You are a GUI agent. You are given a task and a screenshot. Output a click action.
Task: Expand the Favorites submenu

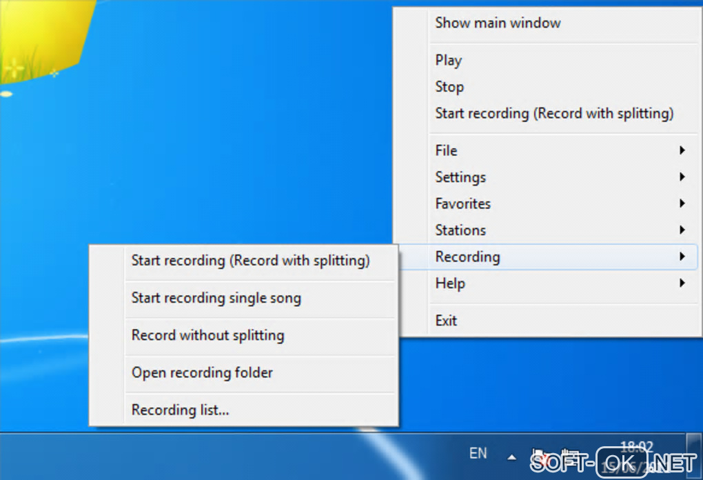coord(547,203)
